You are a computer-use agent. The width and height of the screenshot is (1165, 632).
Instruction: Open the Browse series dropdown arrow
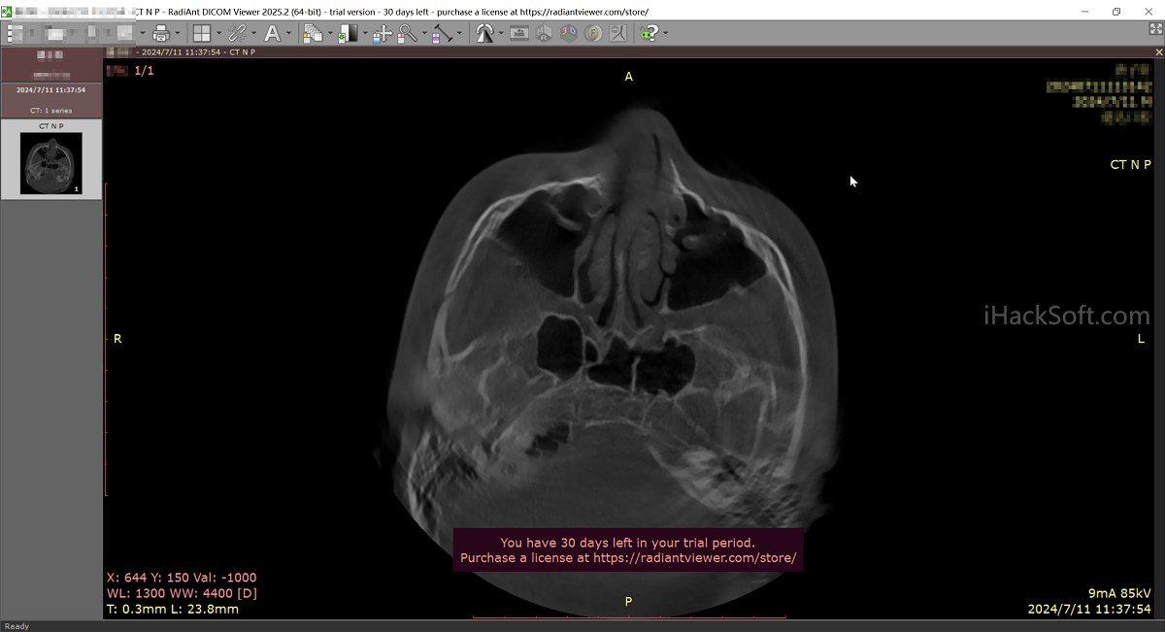(x=330, y=33)
